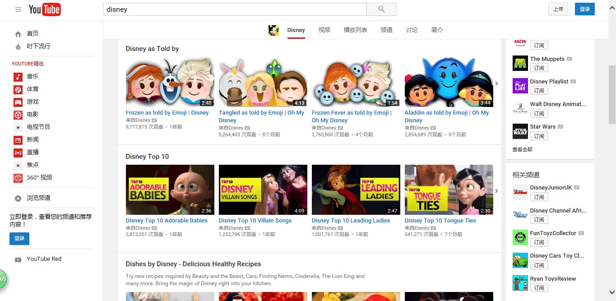Select the 游戏 gaming icon
The width and height of the screenshot is (616, 301).
18,102
